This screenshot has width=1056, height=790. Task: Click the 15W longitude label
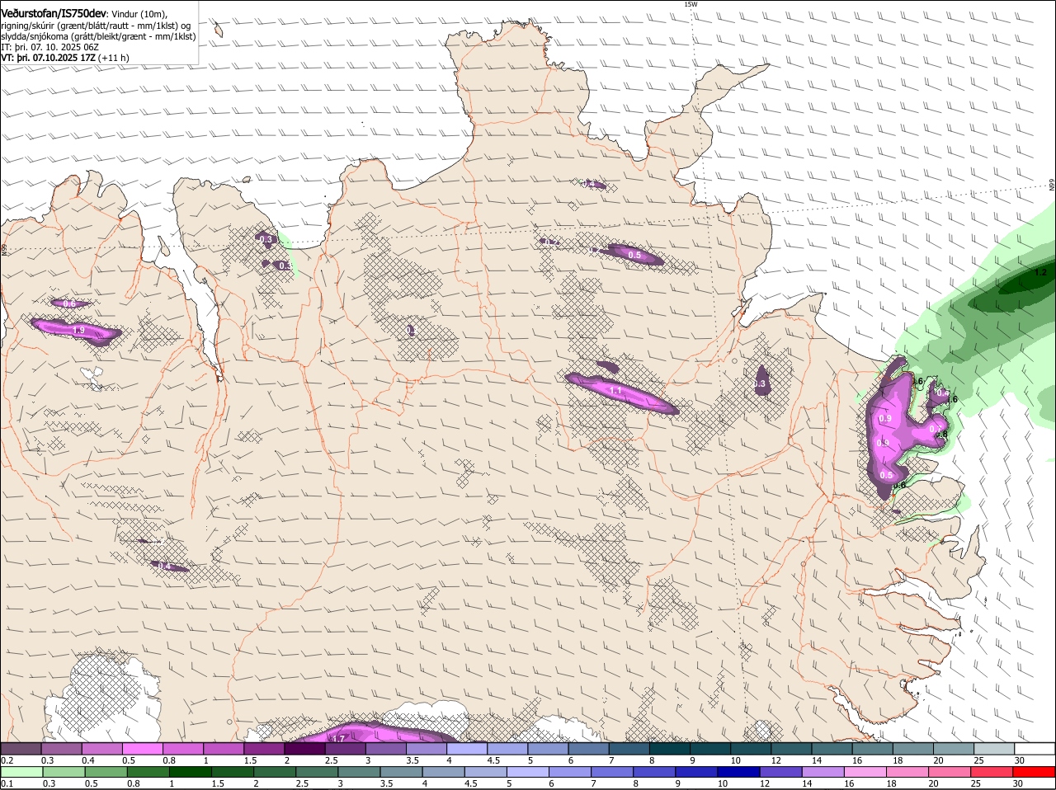[x=691, y=4]
